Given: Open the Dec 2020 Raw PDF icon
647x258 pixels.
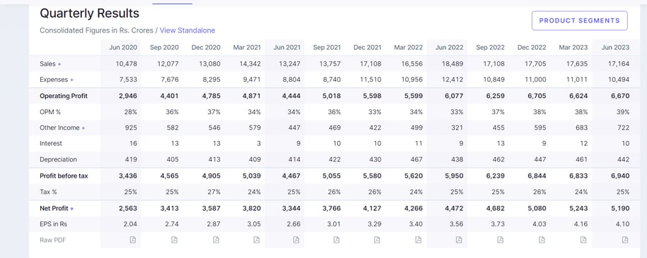Looking at the screenshot, I should (216, 240).
